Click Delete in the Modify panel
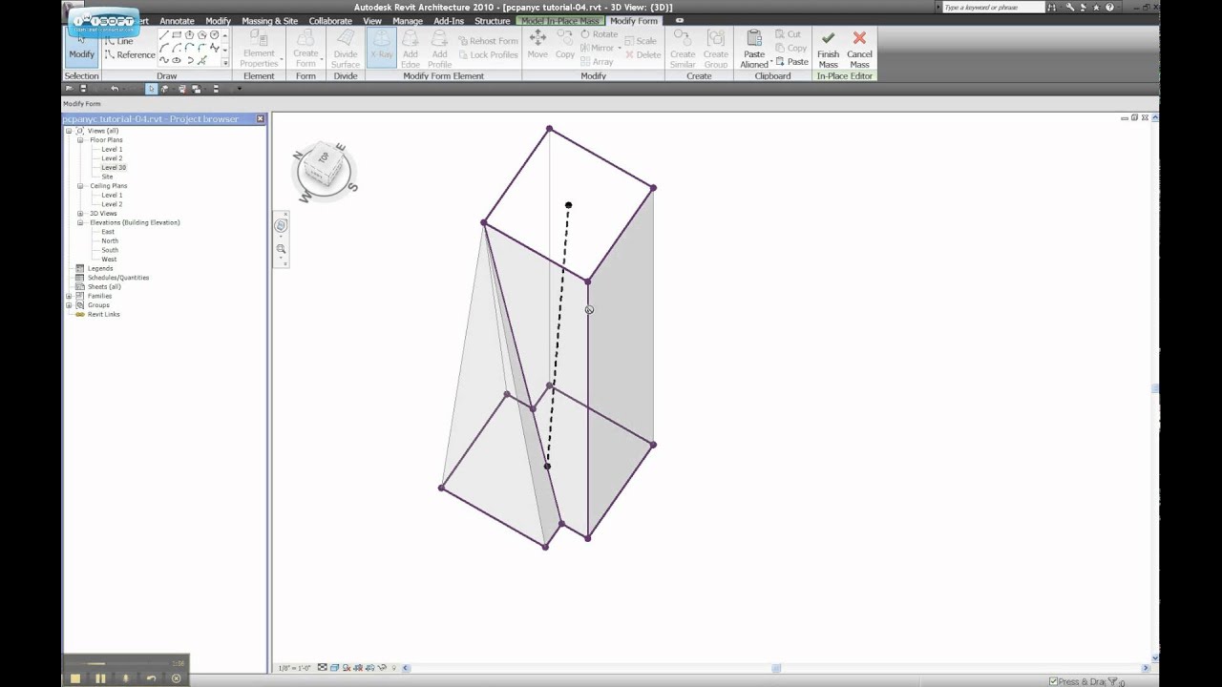Viewport: 1222px width, 687px height. click(643, 54)
